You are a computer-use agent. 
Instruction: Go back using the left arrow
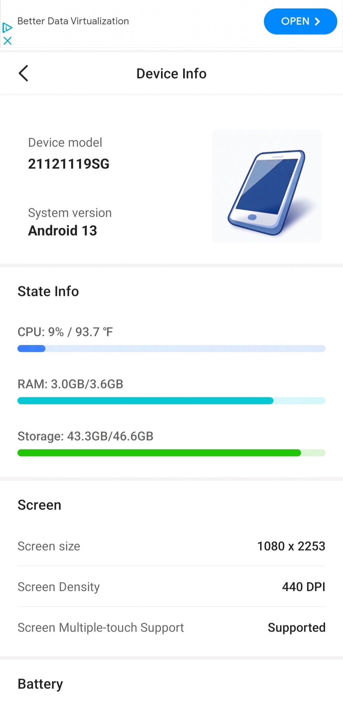24,73
